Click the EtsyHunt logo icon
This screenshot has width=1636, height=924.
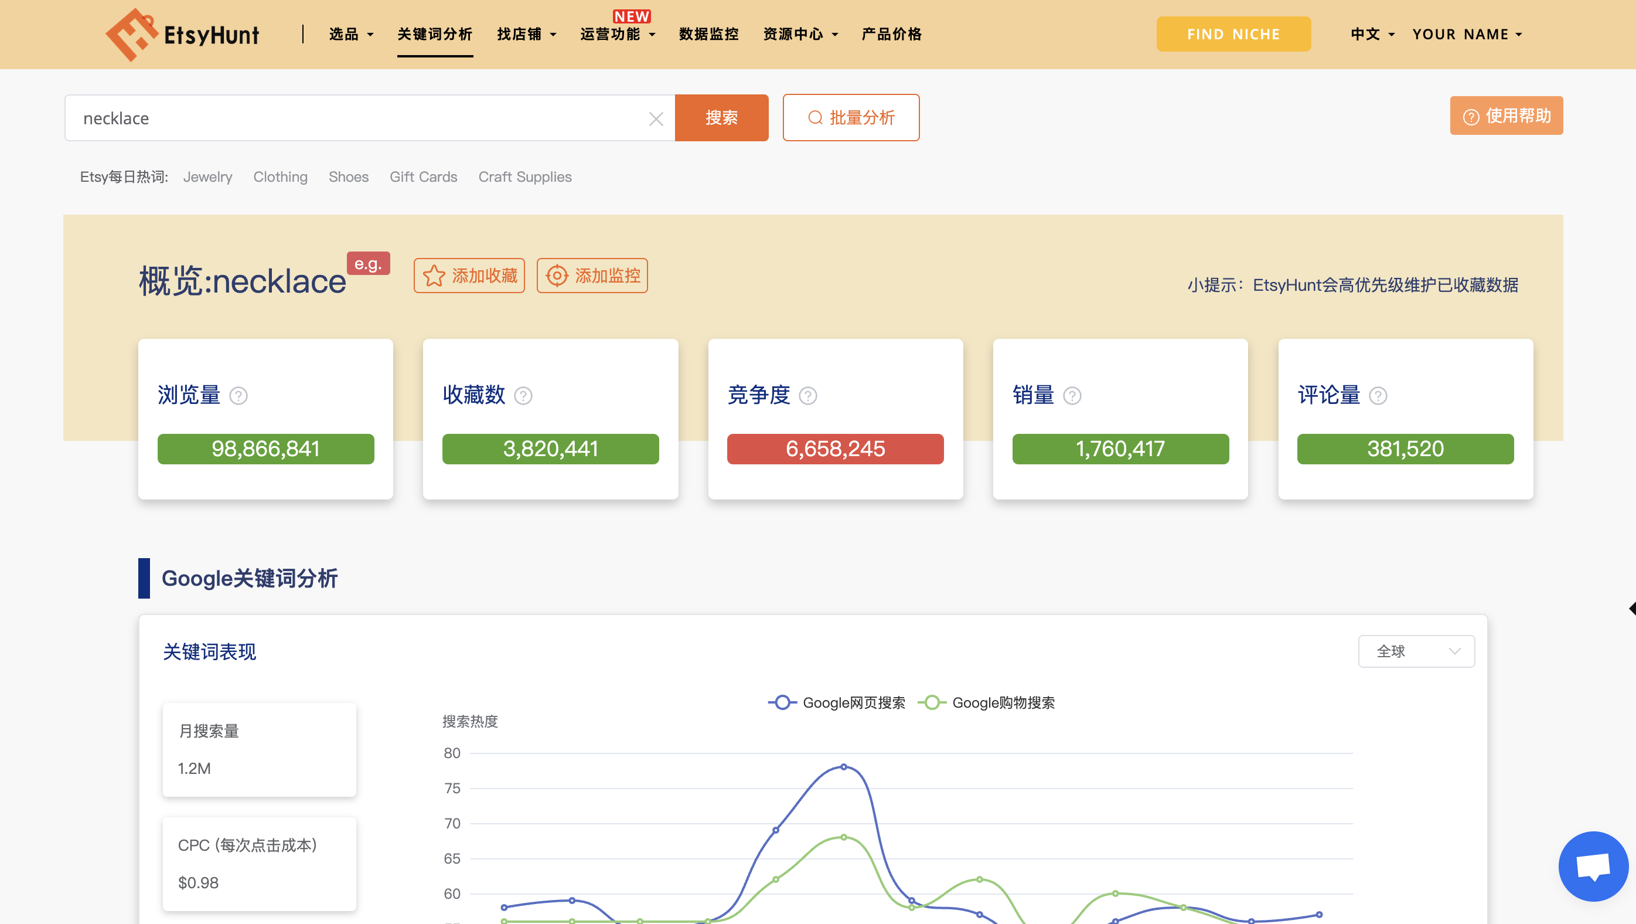point(131,35)
